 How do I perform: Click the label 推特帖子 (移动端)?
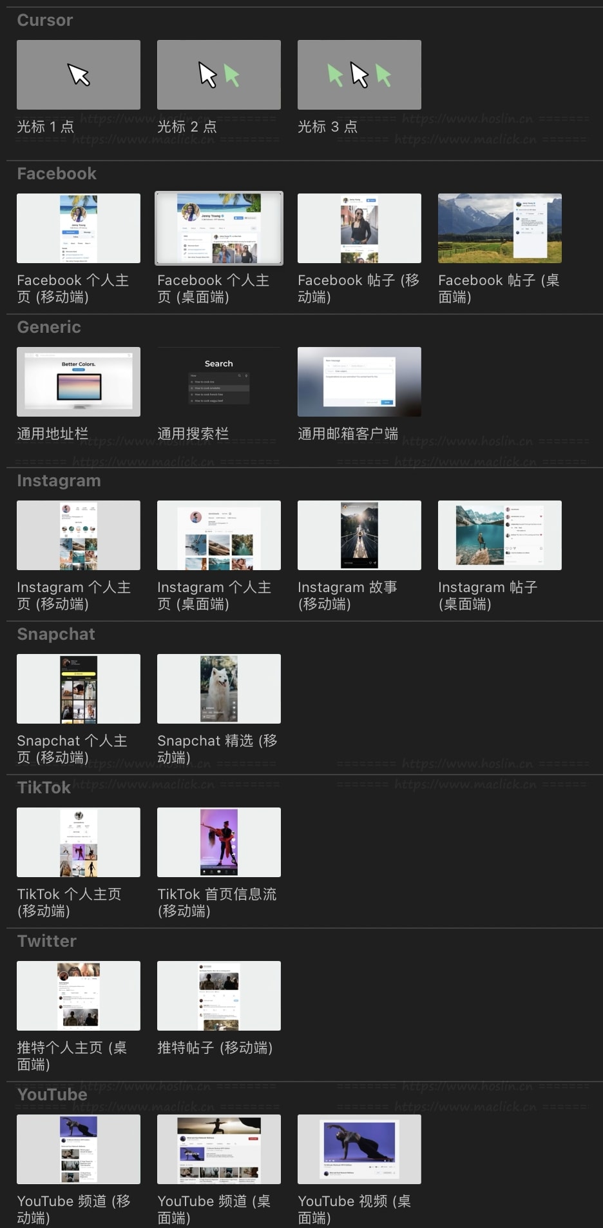pos(215,1047)
